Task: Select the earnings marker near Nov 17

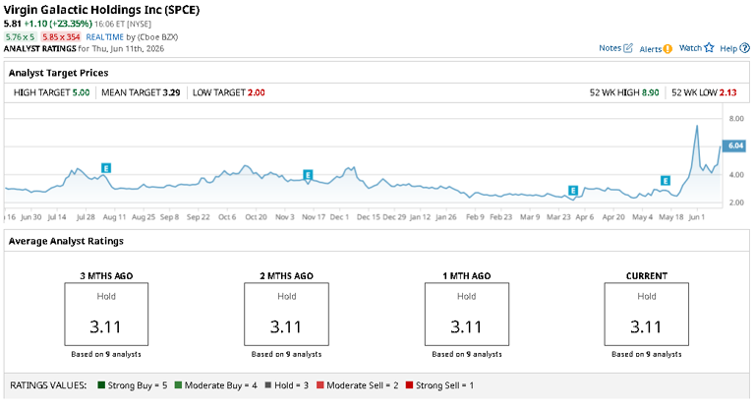Action: 308,174
